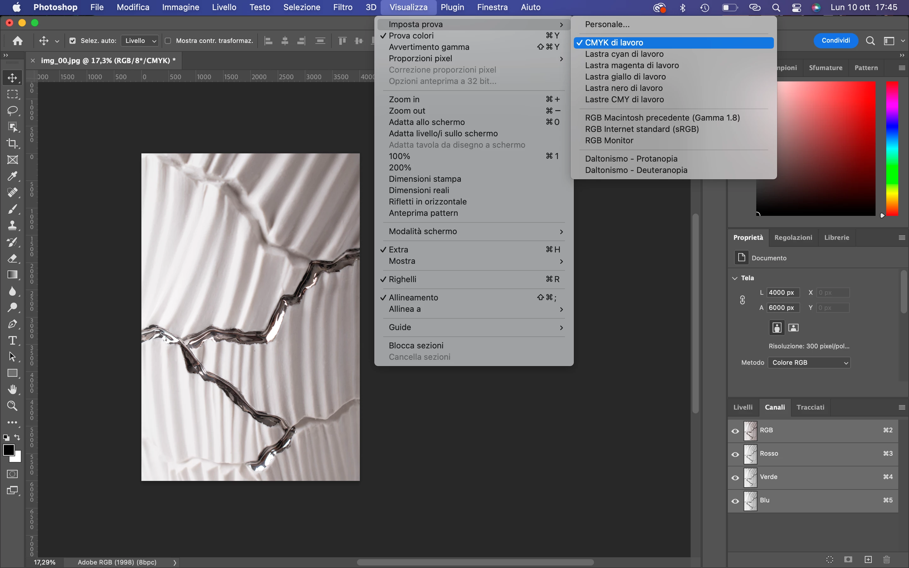Open the Livello auto-select dropdown

[140, 41]
